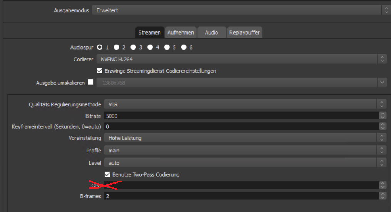Click the GPU value stepper arrows
The width and height of the screenshot is (391, 212).
[x=382, y=185]
